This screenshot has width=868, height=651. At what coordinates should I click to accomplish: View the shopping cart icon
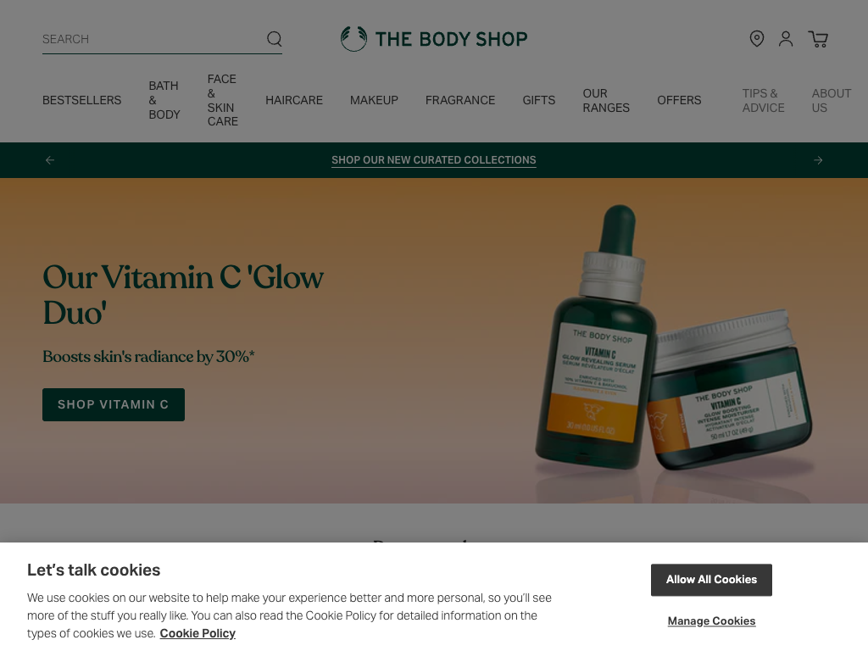pyautogui.click(x=818, y=39)
